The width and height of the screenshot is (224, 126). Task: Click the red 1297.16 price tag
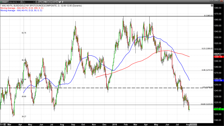pos(218,57)
